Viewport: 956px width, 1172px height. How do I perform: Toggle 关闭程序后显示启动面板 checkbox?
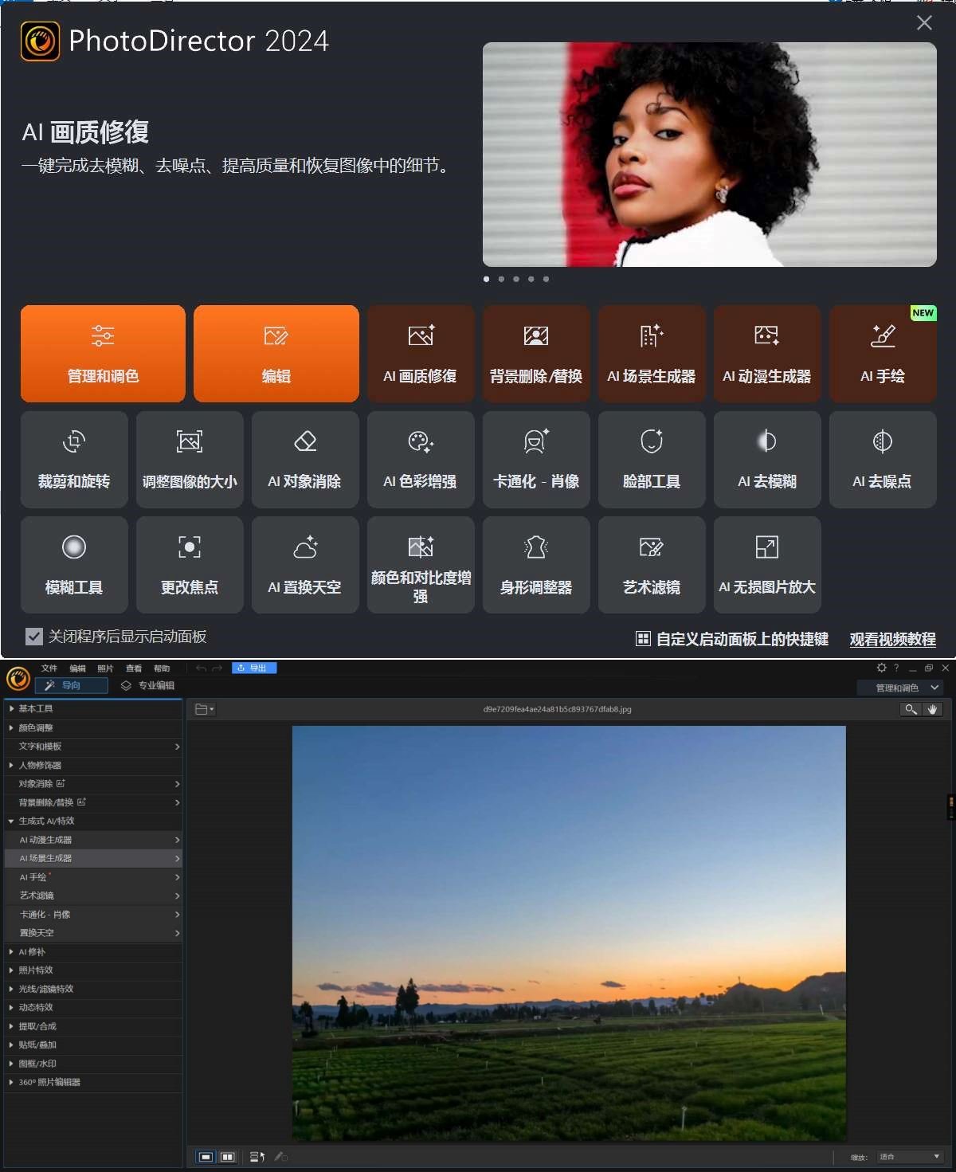(34, 637)
